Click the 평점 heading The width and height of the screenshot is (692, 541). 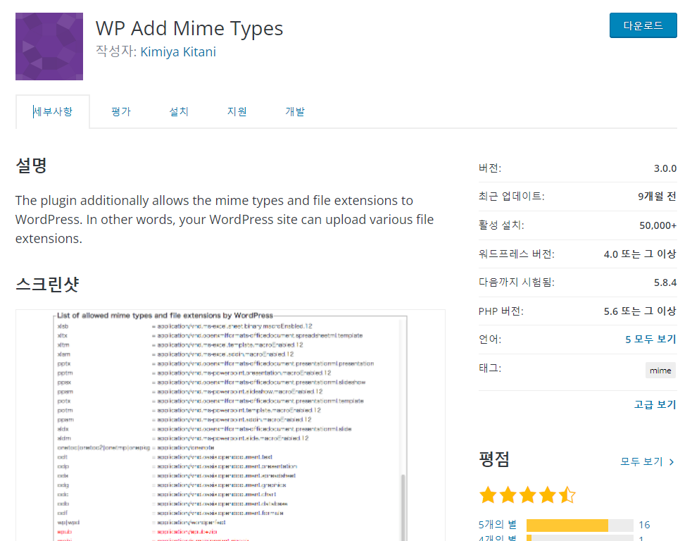pyautogui.click(x=494, y=460)
